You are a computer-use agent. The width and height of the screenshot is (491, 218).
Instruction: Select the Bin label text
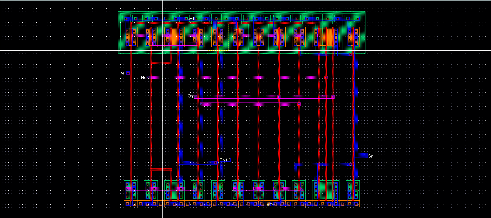click(x=143, y=77)
